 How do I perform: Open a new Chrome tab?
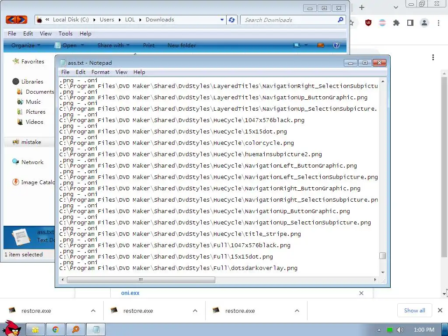pyautogui.click(x=362, y=7)
